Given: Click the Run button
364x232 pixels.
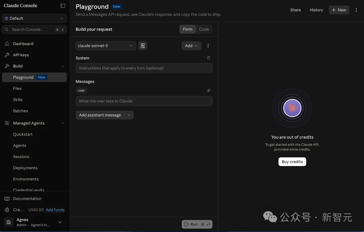Looking at the screenshot, I should point(197,224).
